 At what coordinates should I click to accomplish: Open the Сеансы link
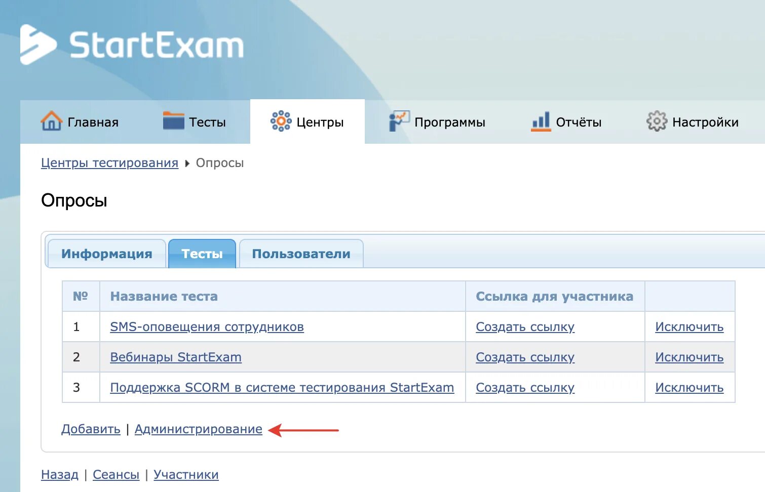[116, 475]
